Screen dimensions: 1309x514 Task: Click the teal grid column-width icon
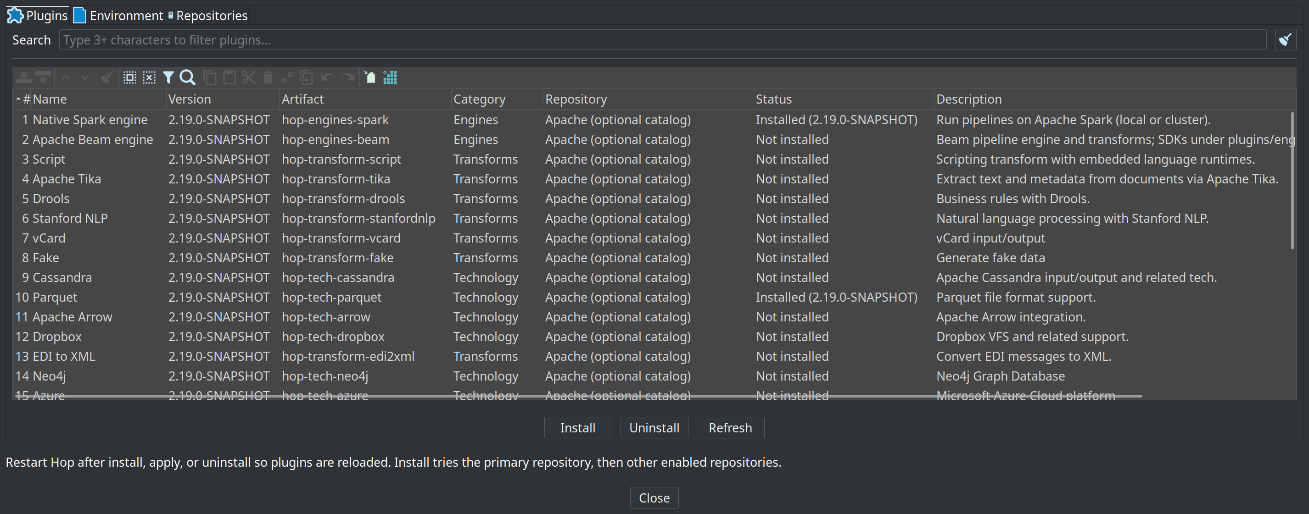point(390,77)
